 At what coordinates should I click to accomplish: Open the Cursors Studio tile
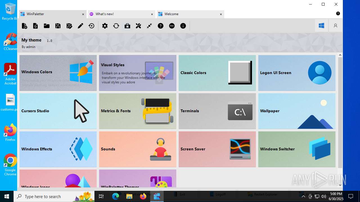pos(58,111)
